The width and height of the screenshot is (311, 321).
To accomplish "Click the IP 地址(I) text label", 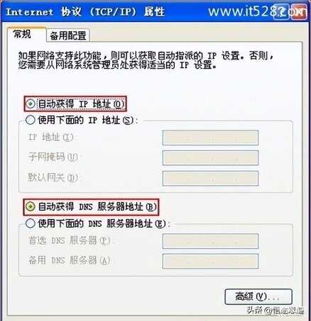I will pos(51,137).
